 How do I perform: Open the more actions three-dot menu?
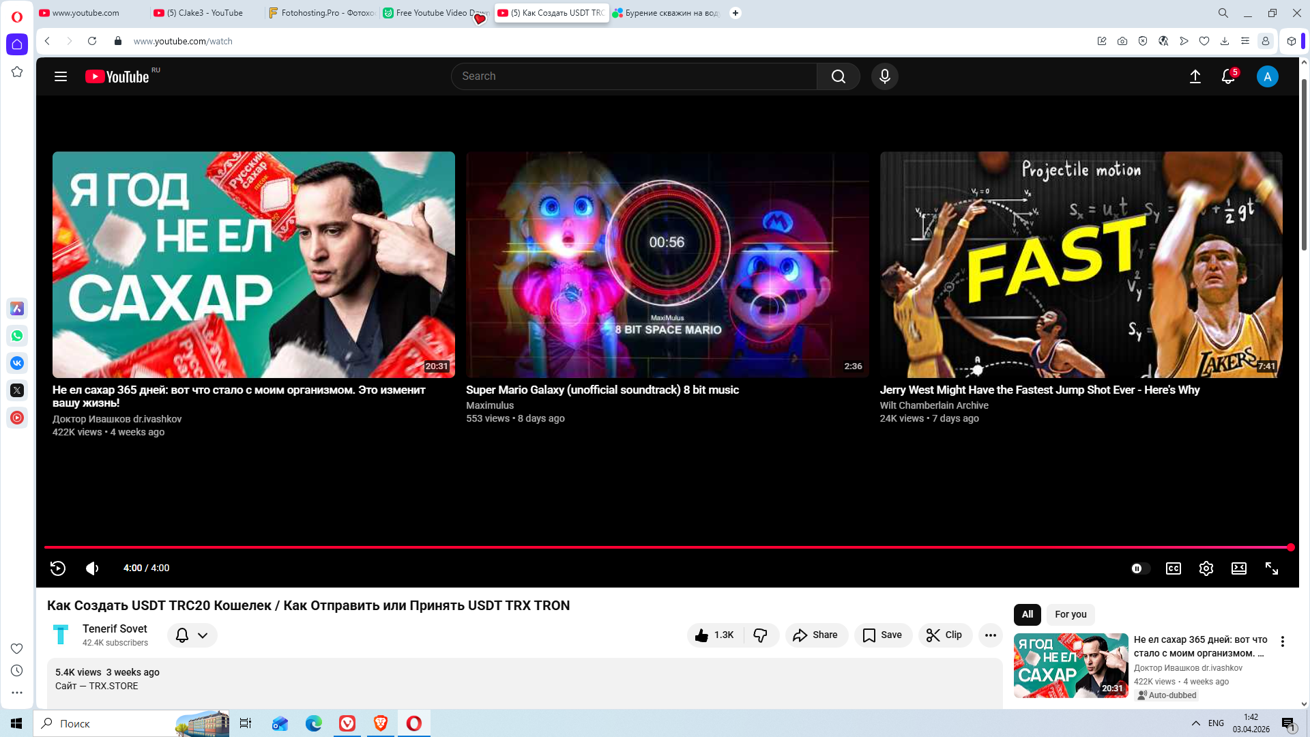990,635
